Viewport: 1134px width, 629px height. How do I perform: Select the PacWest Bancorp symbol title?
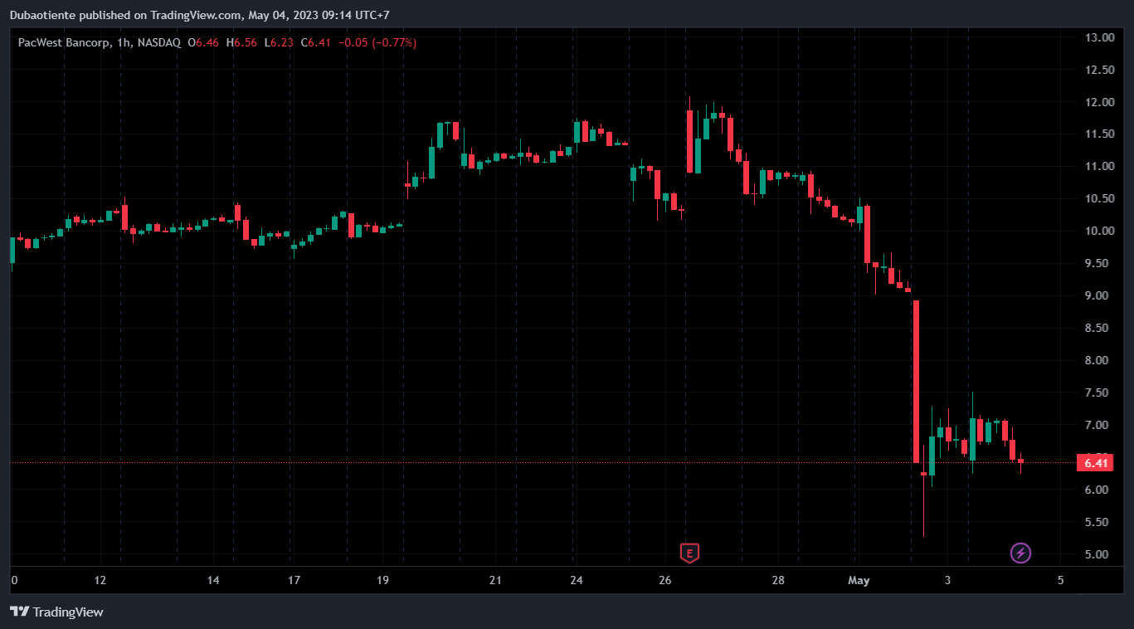[x=64, y=42]
